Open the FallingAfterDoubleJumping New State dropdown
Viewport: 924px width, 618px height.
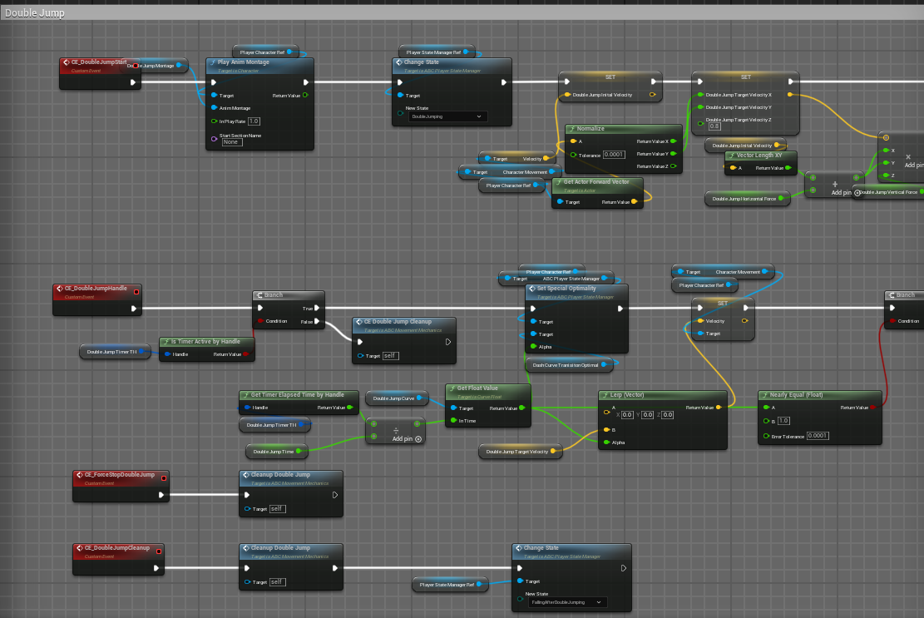566,602
